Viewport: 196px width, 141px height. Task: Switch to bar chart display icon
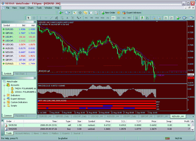point(137,18)
